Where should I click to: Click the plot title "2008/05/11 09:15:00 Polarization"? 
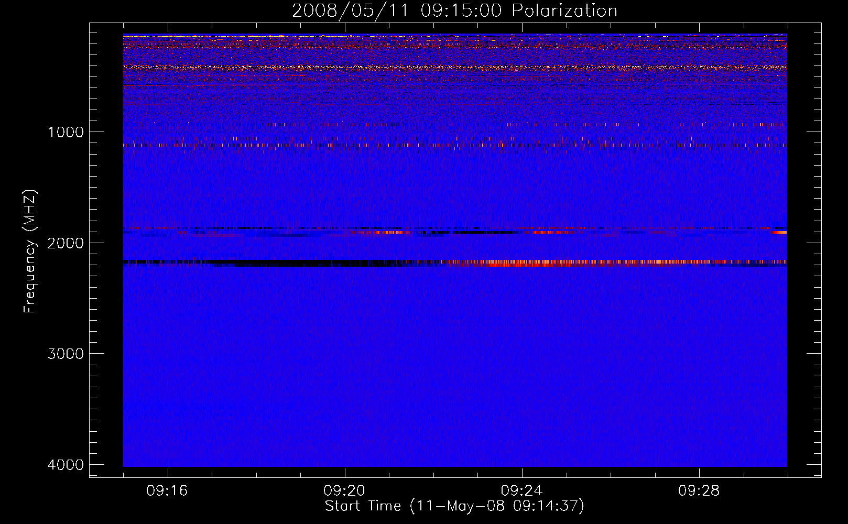454,10
